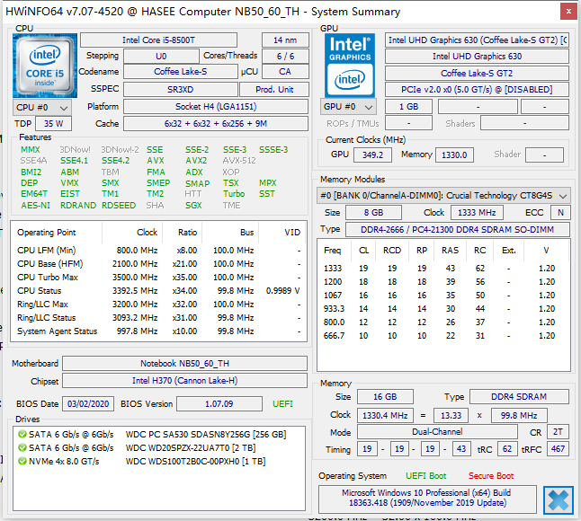The width and height of the screenshot is (581, 521).
Task: Click green check icon for WDC WD20SPZX drive
Action: [22, 447]
